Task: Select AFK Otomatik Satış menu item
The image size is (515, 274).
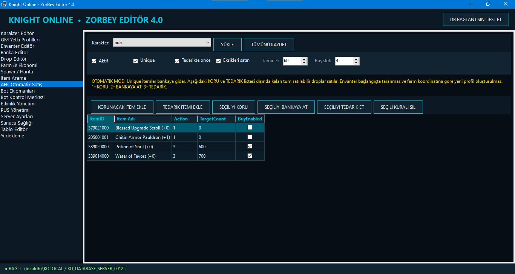Action: pyautogui.click(x=41, y=85)
